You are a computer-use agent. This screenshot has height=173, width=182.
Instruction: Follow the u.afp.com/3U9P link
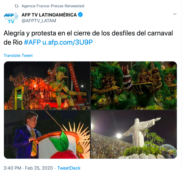[67, 42]
